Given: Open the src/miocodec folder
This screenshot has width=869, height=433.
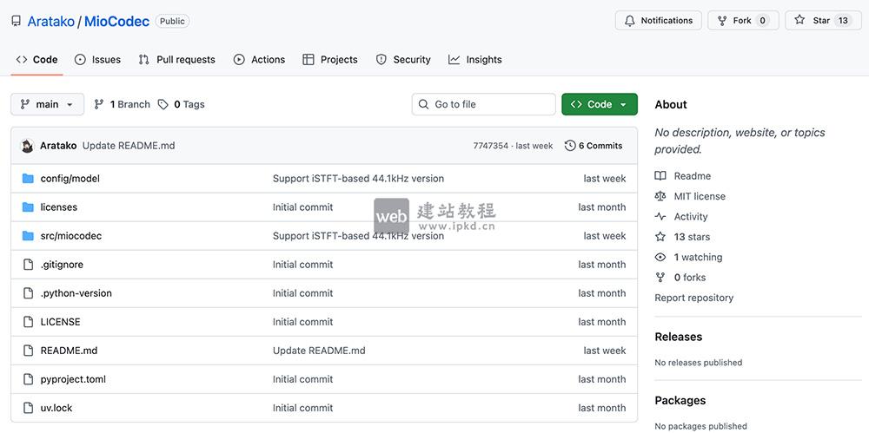Looking at the screenshot, I should [x=71, y=236].
